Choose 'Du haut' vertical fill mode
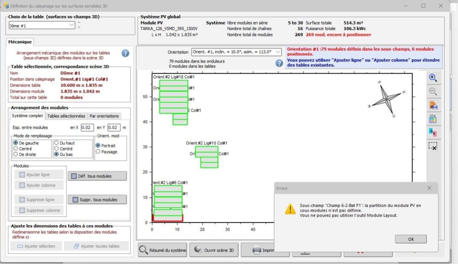Screen dimensions: 458x264 [57, 143]
